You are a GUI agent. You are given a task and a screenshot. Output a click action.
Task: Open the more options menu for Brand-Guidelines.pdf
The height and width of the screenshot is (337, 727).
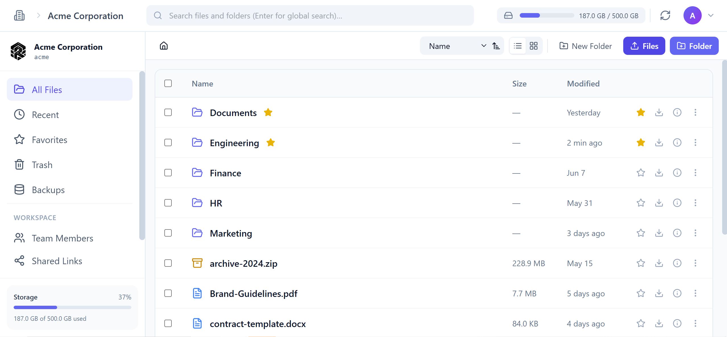coord(695,293)
